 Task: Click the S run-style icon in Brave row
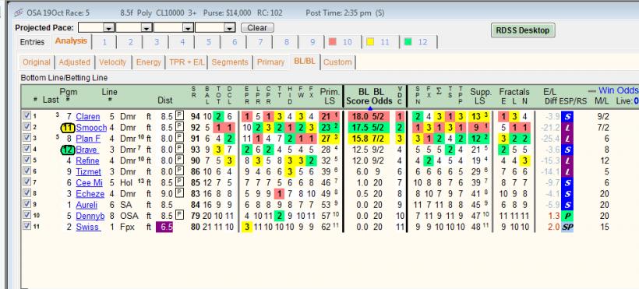567,150
